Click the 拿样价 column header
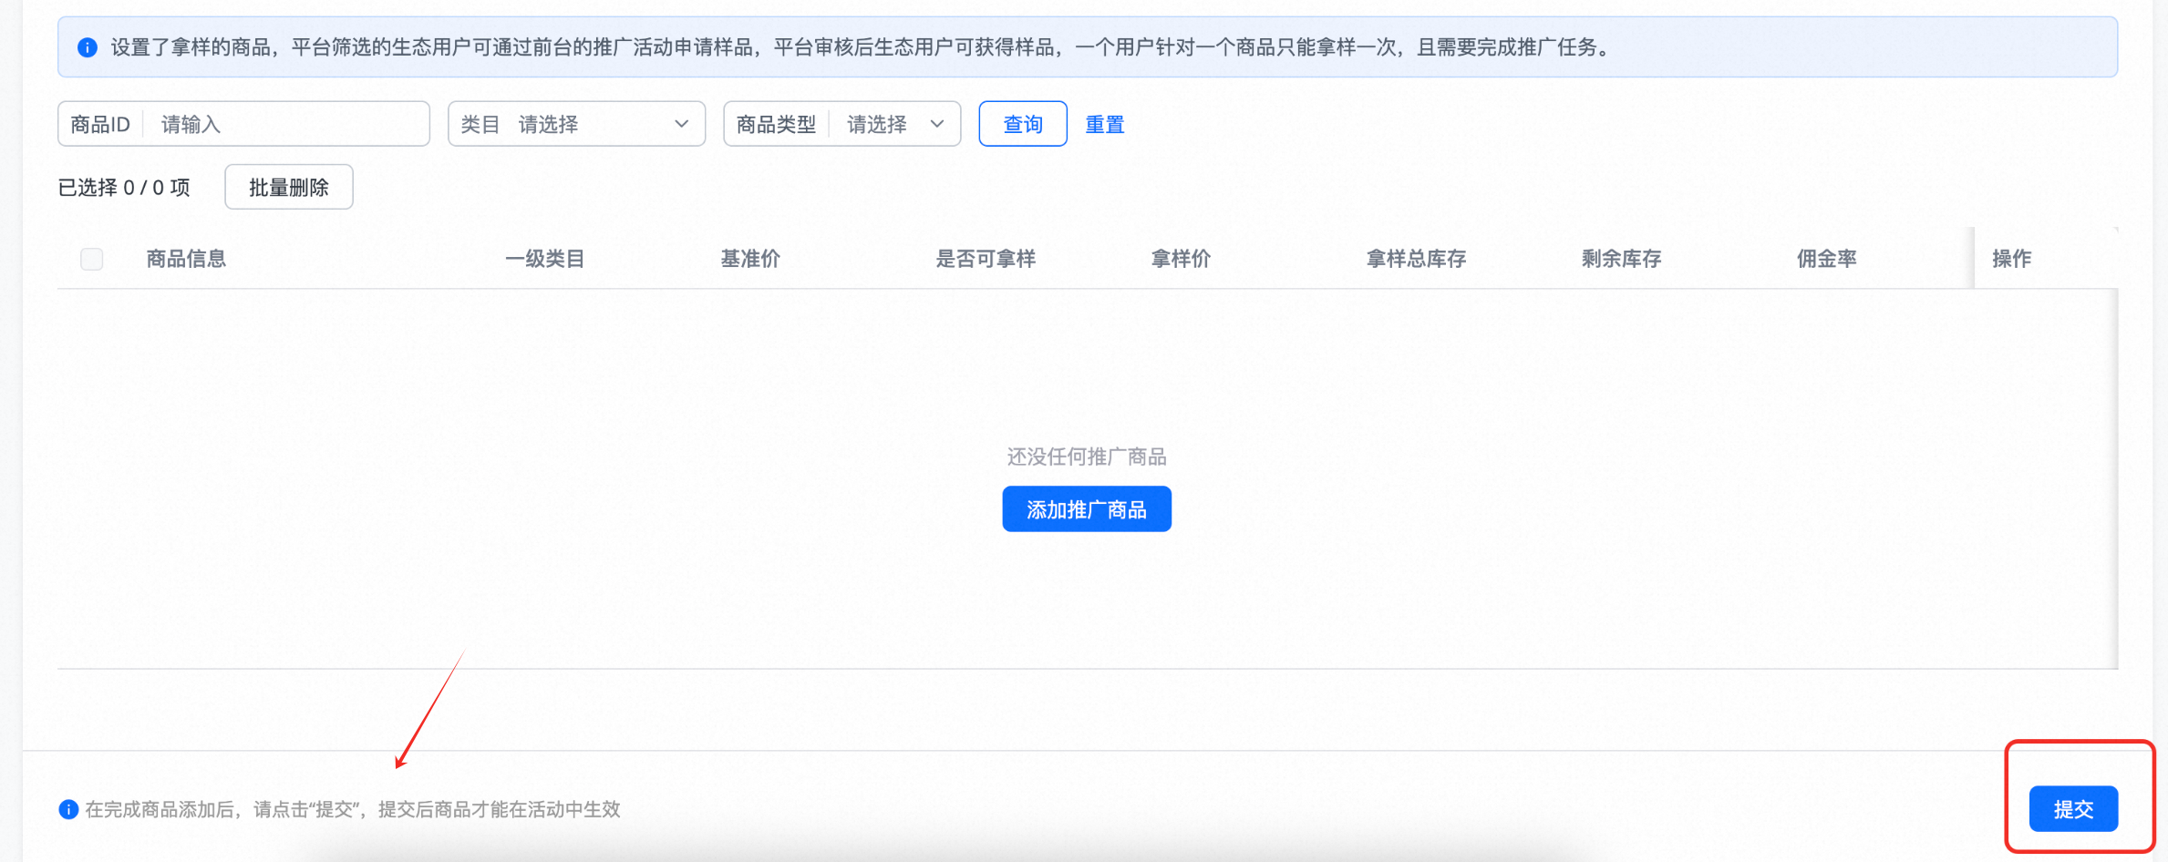Image resolution: width=2168 pixels, height=862 pixels. coord(1180,258)
